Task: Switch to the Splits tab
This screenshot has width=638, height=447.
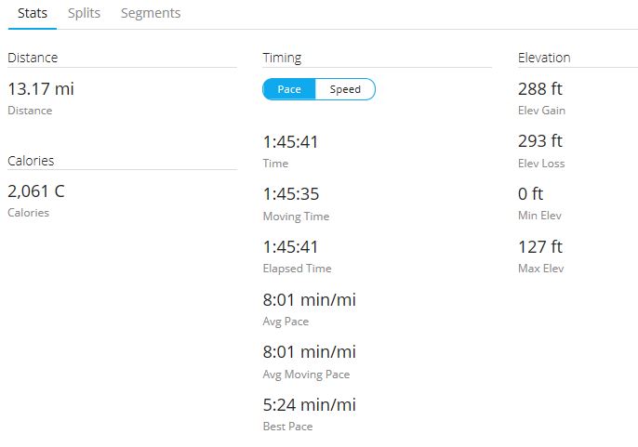Action: coord(84,13)
